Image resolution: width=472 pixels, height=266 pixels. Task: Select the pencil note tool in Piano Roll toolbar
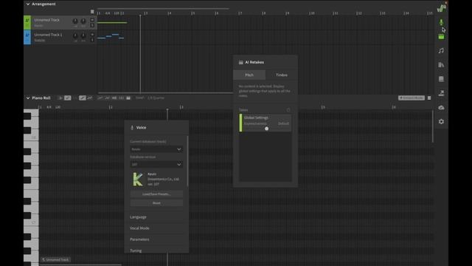click(x=68, y=98)
